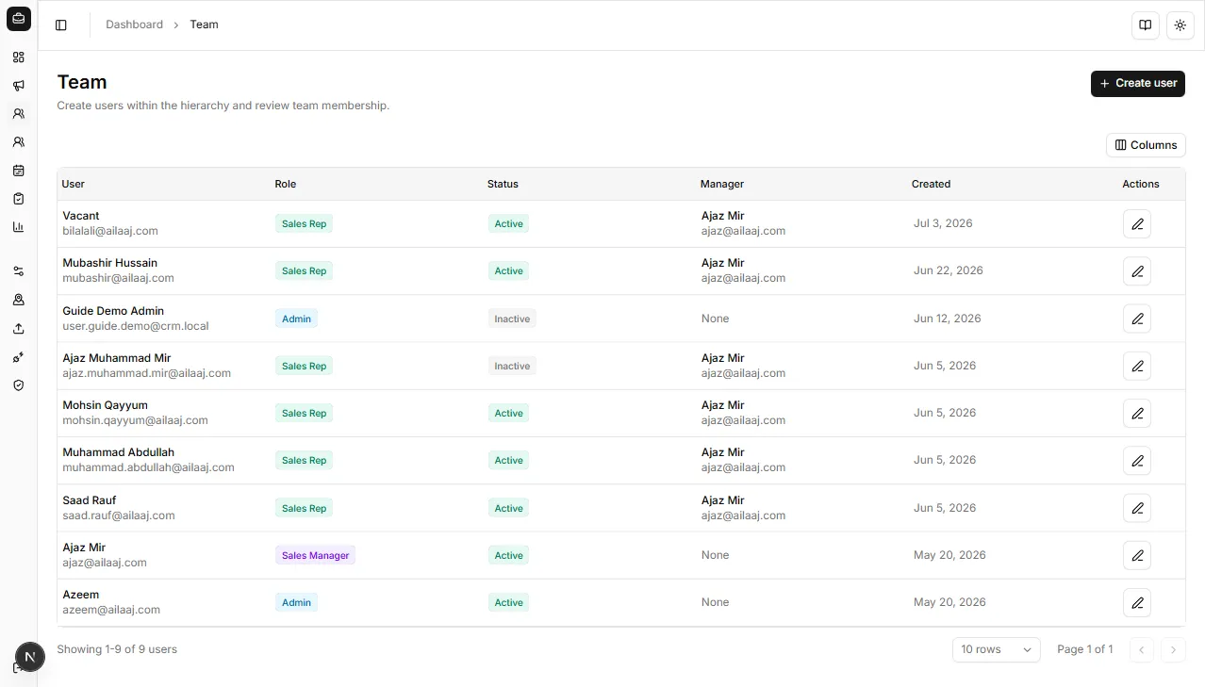1205x687 pixels.
Task: Open the upload arrow icon in sidebar
Action: 19,329
